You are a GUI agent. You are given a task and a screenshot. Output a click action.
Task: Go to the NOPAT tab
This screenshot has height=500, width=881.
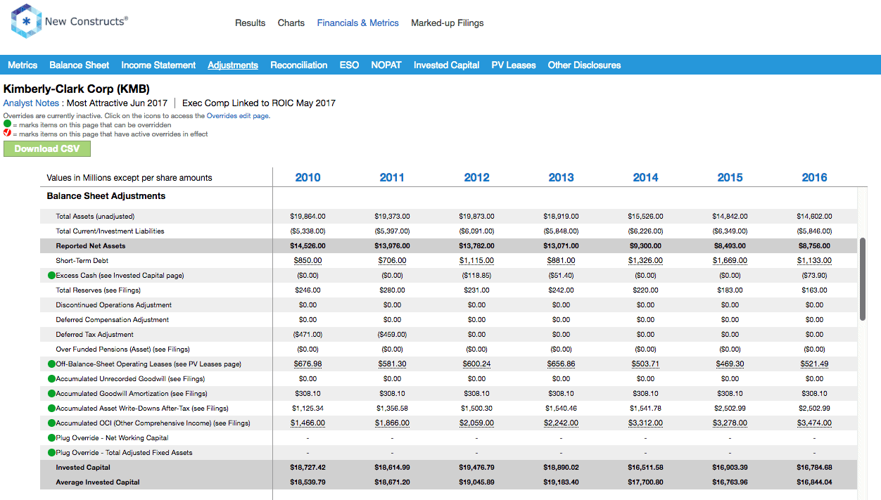click(x=386, y=65)
